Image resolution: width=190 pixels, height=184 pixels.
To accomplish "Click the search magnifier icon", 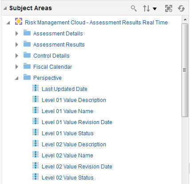I will [134, 8].
